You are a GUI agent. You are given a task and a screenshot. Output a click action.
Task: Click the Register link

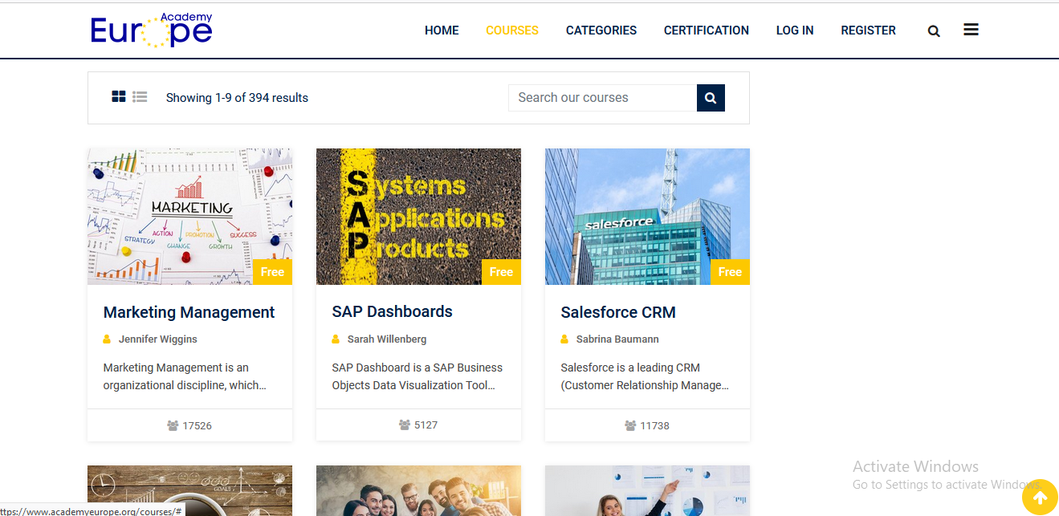[868, 30]
